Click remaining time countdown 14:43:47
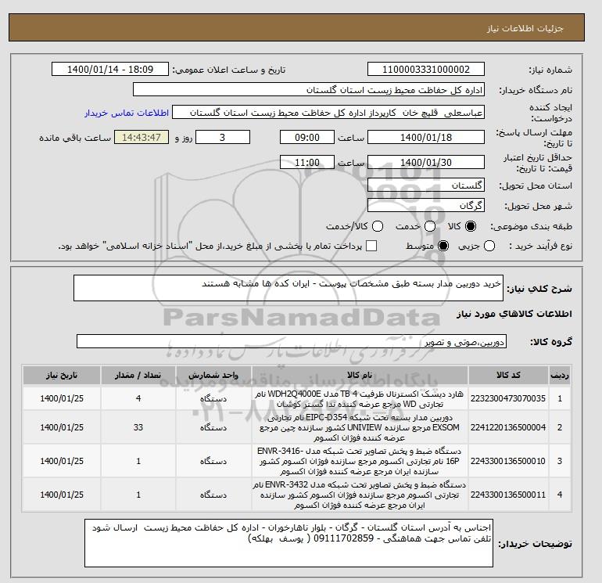Viewport: 602px width, 583px height. (142, 137)
